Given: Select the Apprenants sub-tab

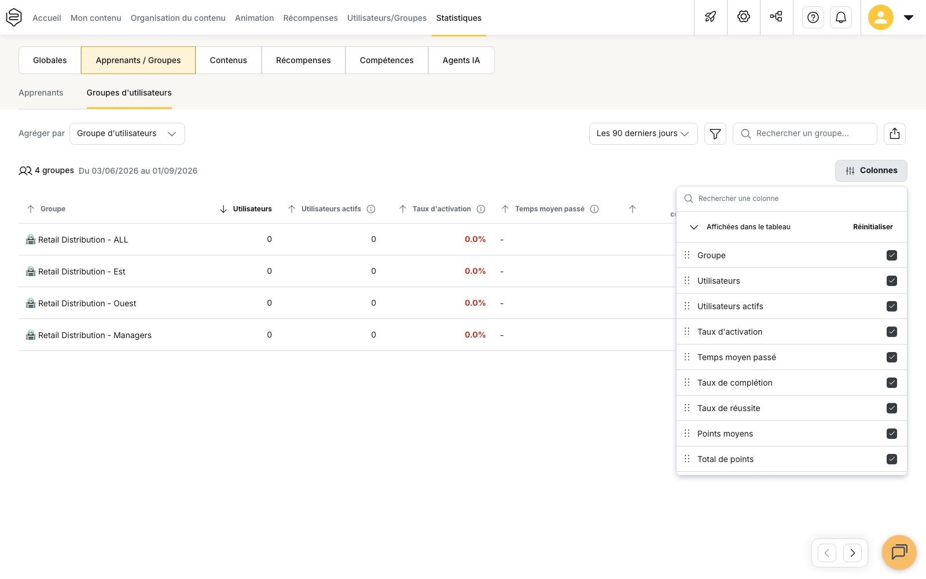Looking at the screenshot, I should 41,93.
